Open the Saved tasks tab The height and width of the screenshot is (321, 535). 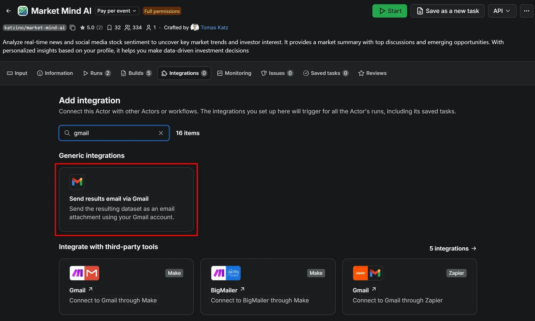[x=326, y=73]
